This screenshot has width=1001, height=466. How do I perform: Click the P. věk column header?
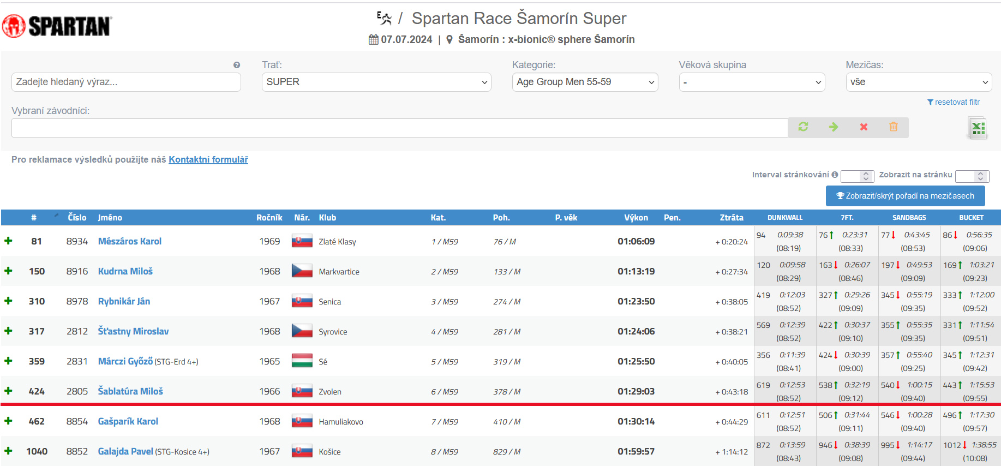coord(566,217)
